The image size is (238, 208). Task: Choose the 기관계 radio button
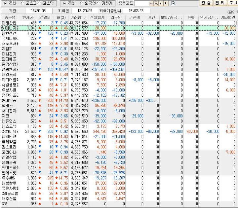click(x=98, y=3)
